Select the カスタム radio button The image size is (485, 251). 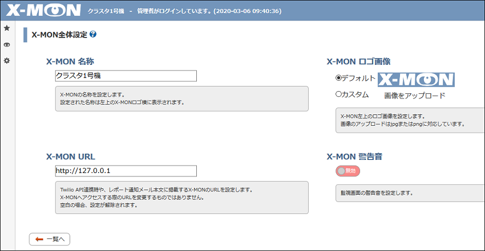[x=338, y=94]
